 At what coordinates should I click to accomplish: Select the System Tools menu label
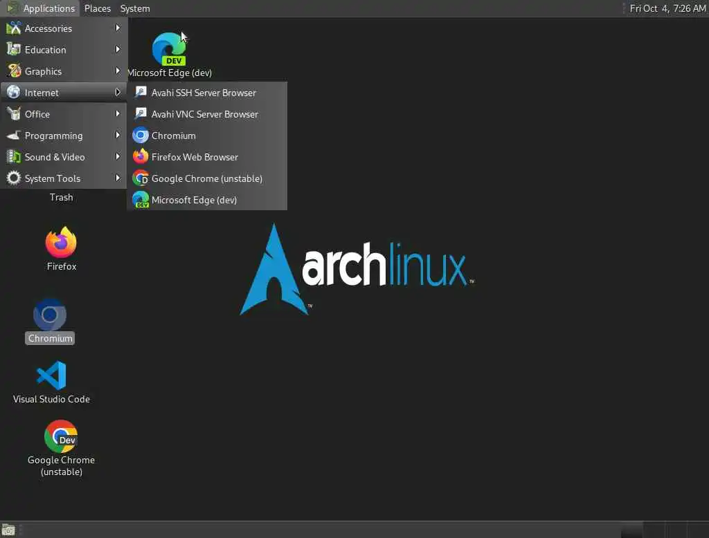click(53, 178)
